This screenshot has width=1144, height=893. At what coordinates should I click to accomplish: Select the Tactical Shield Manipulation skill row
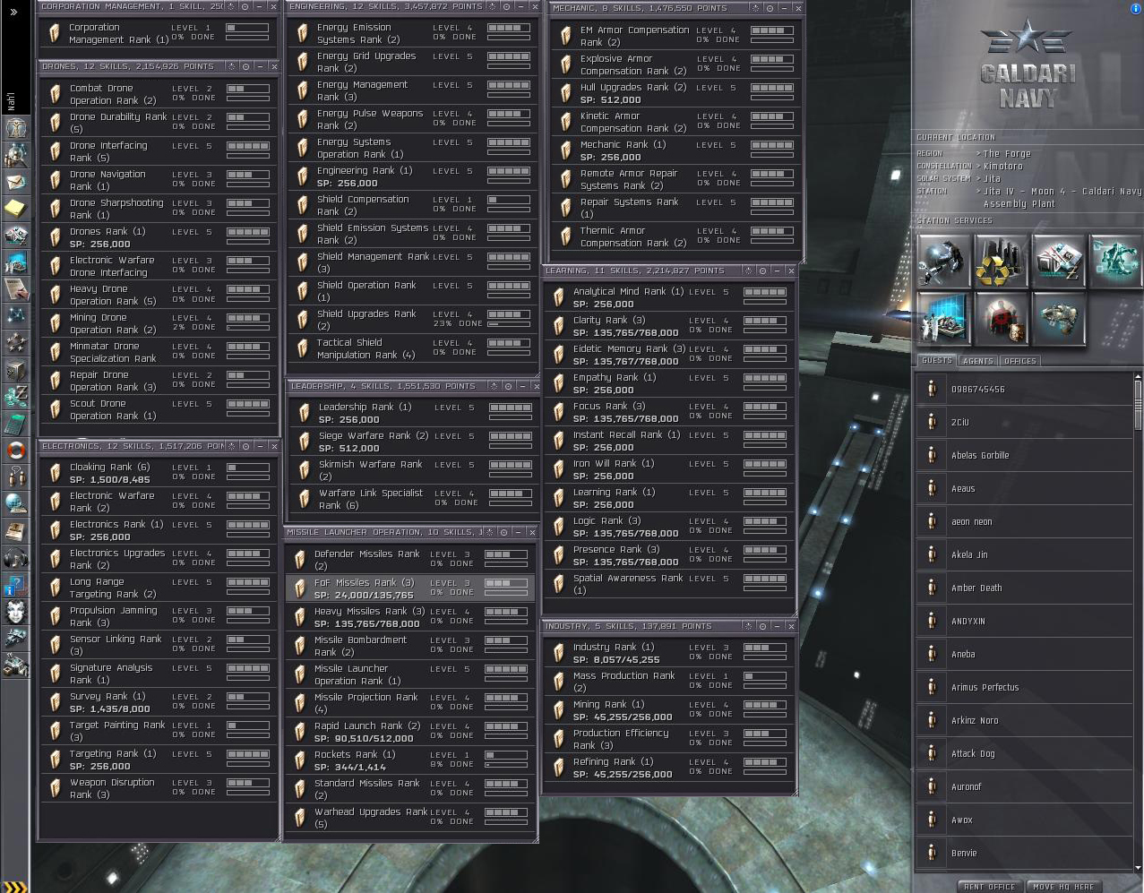413,348
